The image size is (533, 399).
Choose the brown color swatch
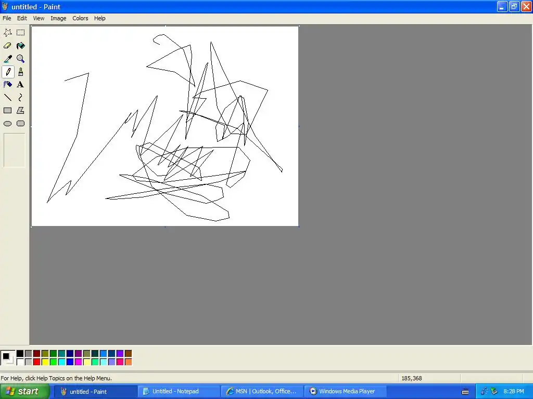(x=129, y=354)
